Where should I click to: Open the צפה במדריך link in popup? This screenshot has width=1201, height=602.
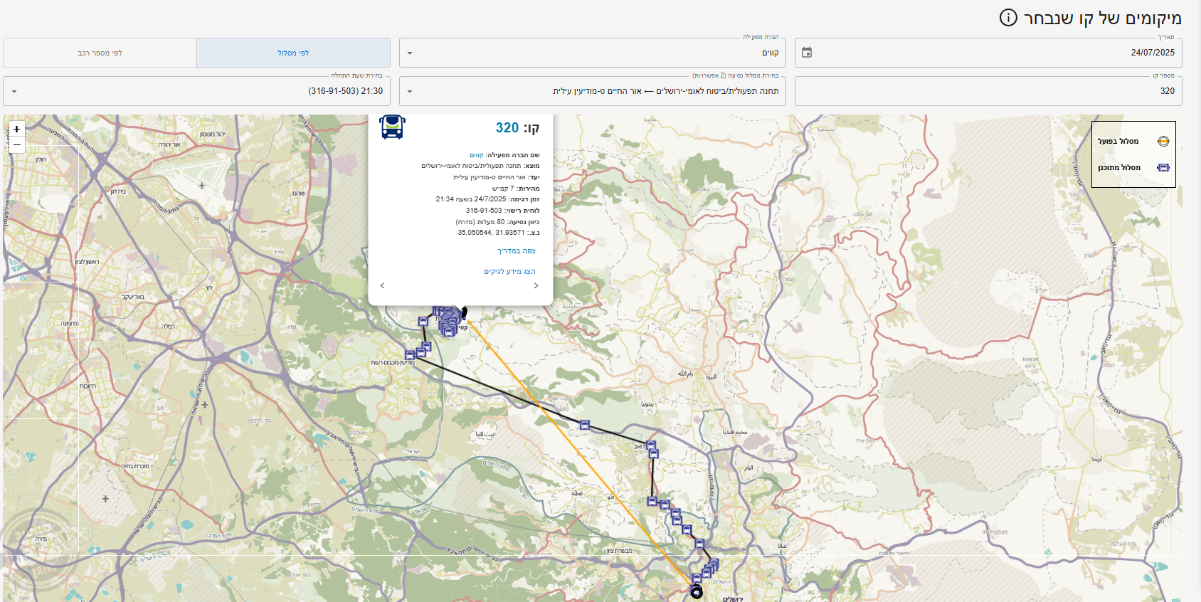516,251
